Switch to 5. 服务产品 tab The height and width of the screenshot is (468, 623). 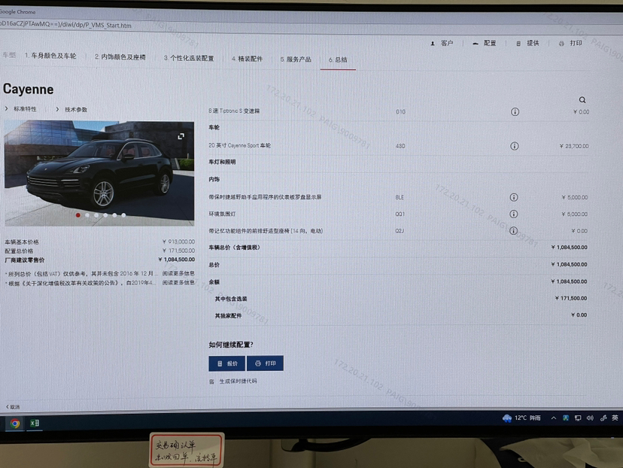[296, 59]
